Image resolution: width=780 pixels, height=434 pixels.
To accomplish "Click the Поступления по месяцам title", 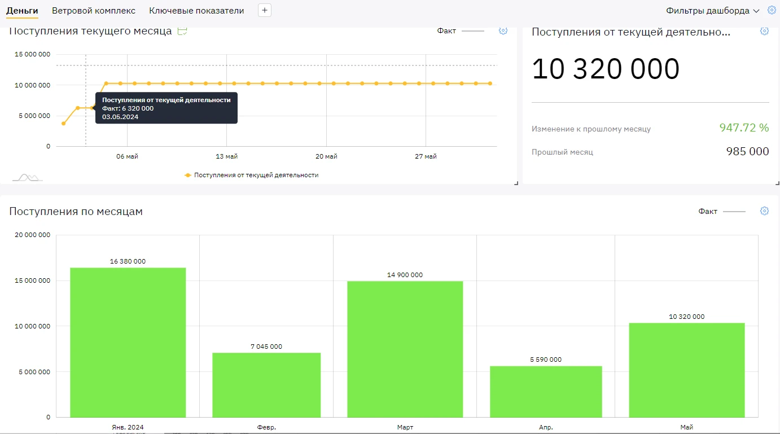I will [76, 212].
